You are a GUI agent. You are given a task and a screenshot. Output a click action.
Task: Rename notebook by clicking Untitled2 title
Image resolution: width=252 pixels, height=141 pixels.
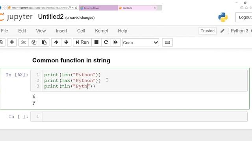click(51, 17)
